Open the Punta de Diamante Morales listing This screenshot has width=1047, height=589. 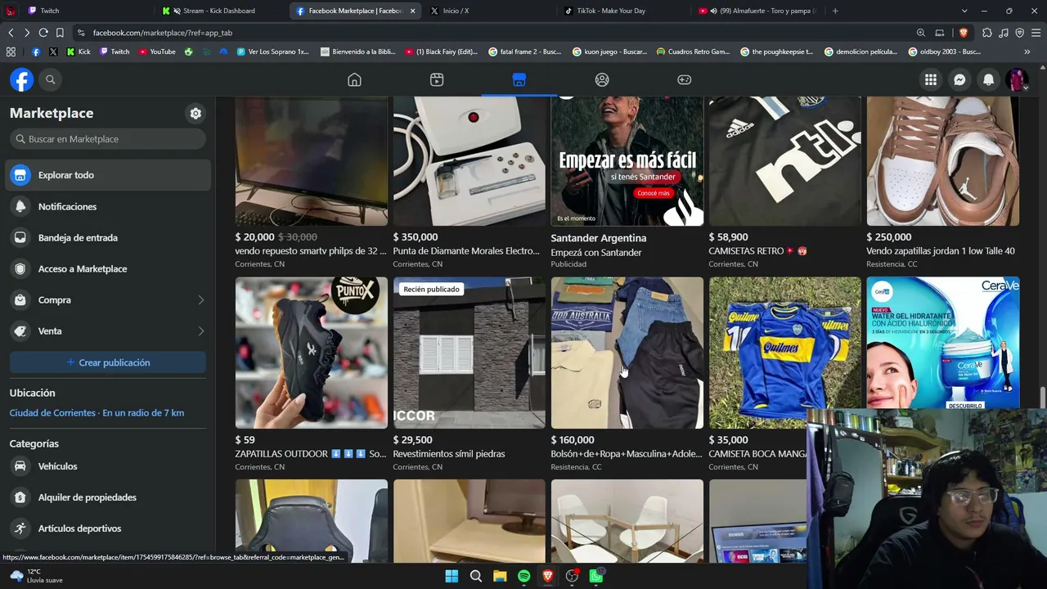tap(469, 183)
